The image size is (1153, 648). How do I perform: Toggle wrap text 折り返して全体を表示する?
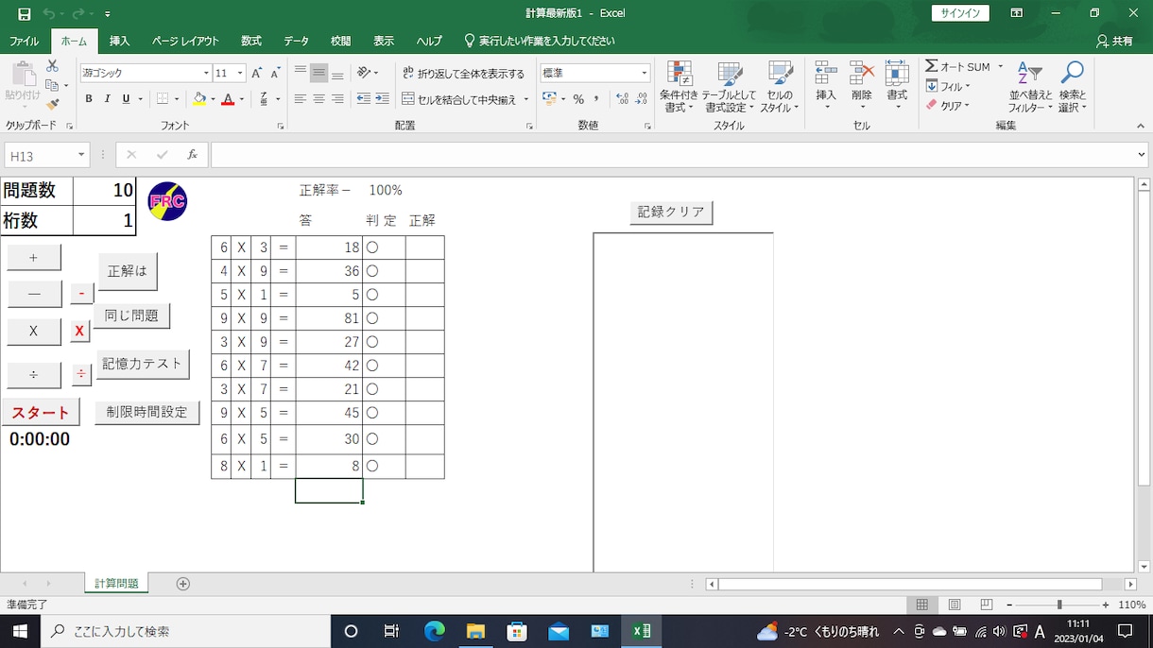[x=463, y=73]
